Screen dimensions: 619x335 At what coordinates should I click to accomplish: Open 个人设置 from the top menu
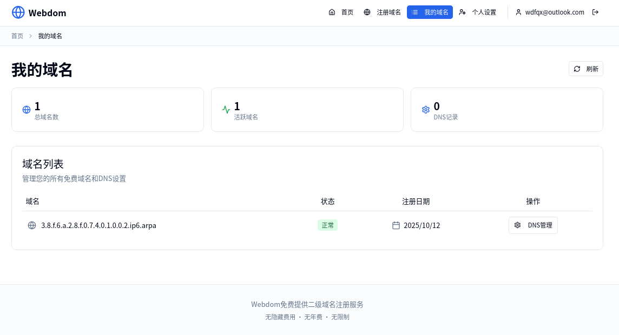pyautogui.click(x=478, y=12)
